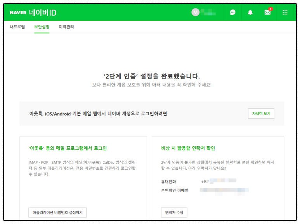Click the 비상 시 활용할 연락처 확인 heading

click(188, 148)
